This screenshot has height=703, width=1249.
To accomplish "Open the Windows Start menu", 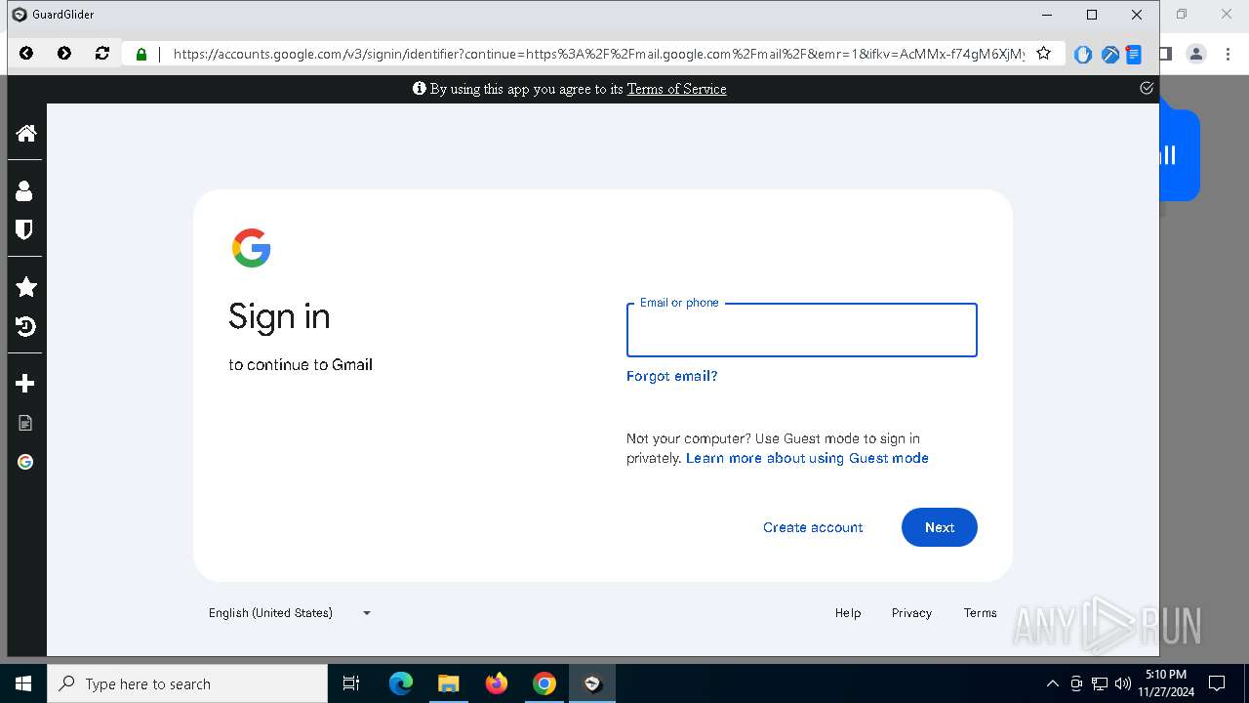I will point(23,683).
